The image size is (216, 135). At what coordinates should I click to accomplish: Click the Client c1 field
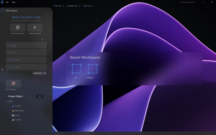[x=26, y=53]
